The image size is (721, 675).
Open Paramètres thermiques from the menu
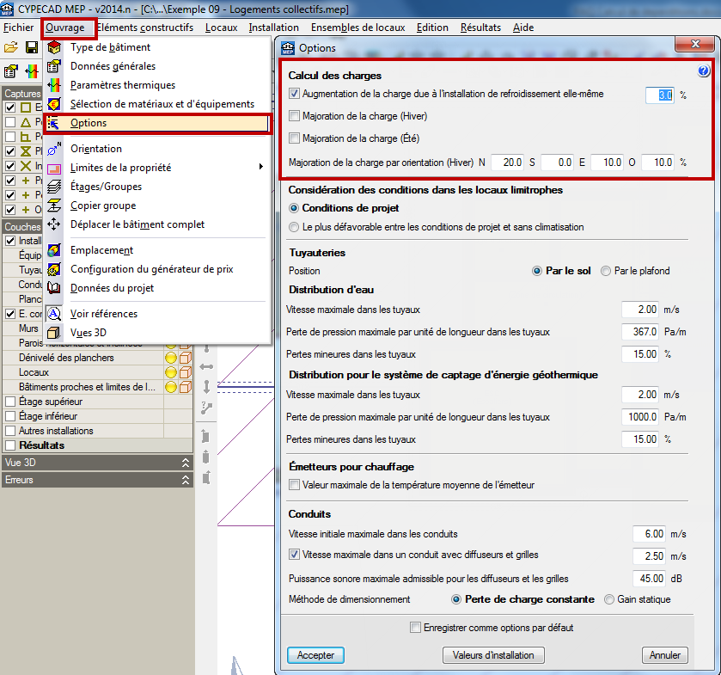click(122, 85)
